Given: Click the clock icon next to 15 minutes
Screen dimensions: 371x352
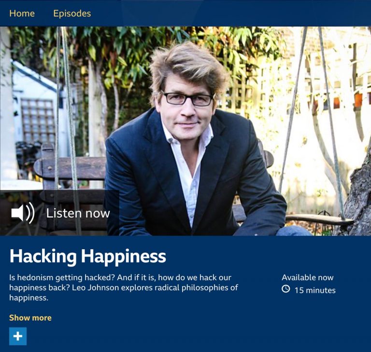Looking at the screenshot, I should pyautogui.click(x=286, y=289).
